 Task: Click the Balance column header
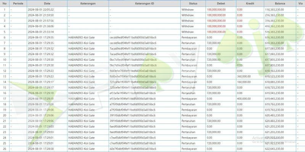(279, 3)
